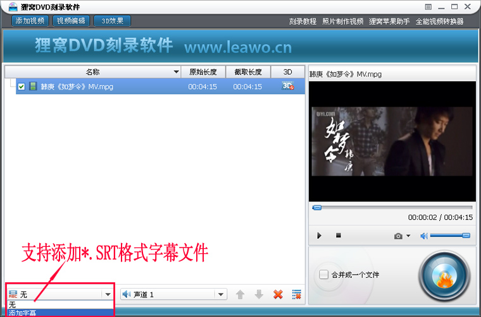The image size is (481, 317).
Task: Maximize the 狸窝DVD刻录软件 window
Action: coord(454,6)
